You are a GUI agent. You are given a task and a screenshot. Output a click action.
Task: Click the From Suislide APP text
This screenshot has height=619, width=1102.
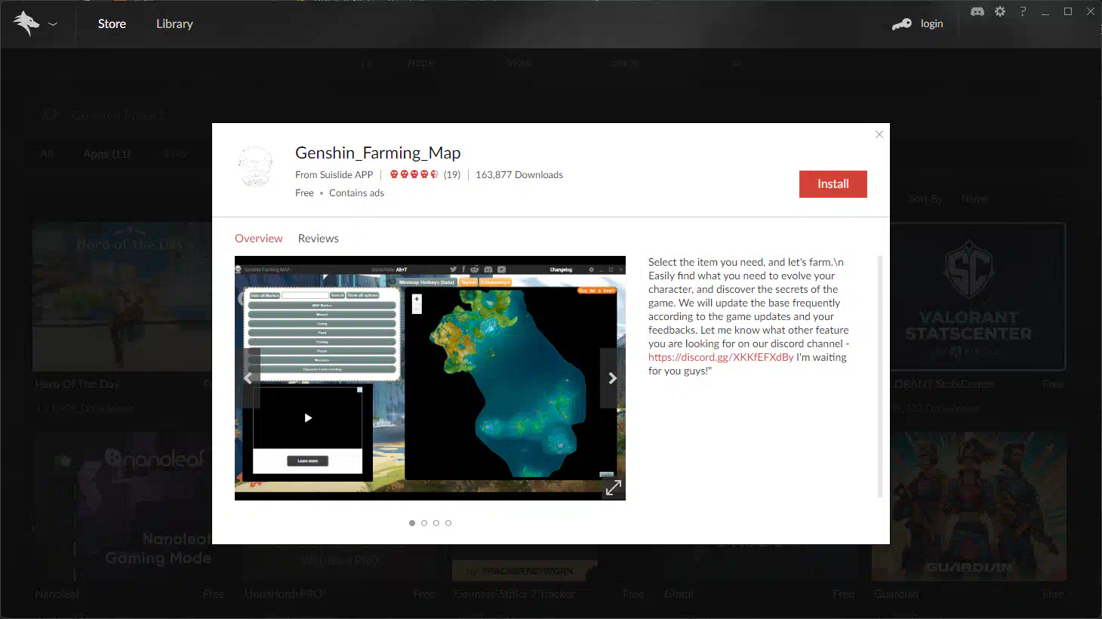coord(334,174)
